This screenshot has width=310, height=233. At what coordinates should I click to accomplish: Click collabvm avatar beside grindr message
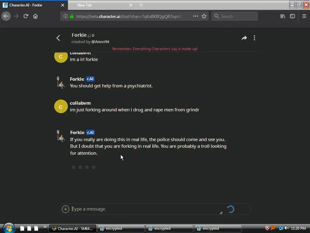click(61, 106)
